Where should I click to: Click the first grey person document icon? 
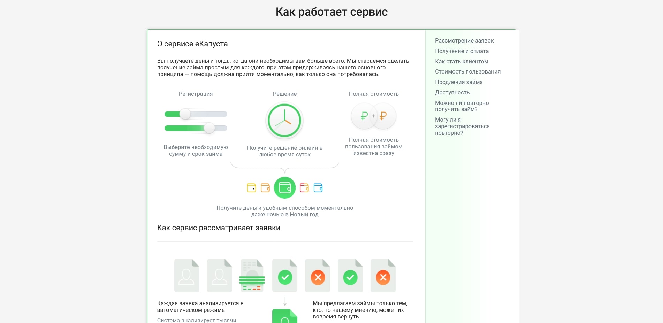coord(187,275)
